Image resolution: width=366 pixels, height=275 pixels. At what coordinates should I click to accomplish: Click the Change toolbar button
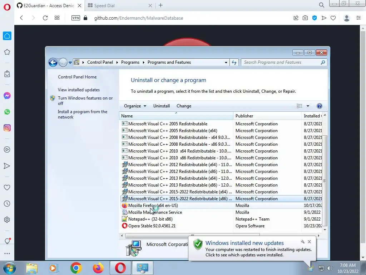tap(184, 106)
